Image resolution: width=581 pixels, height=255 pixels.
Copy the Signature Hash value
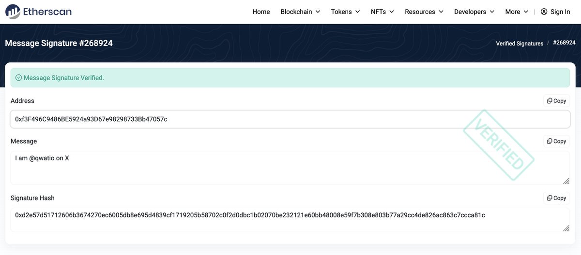pos(556,198)
